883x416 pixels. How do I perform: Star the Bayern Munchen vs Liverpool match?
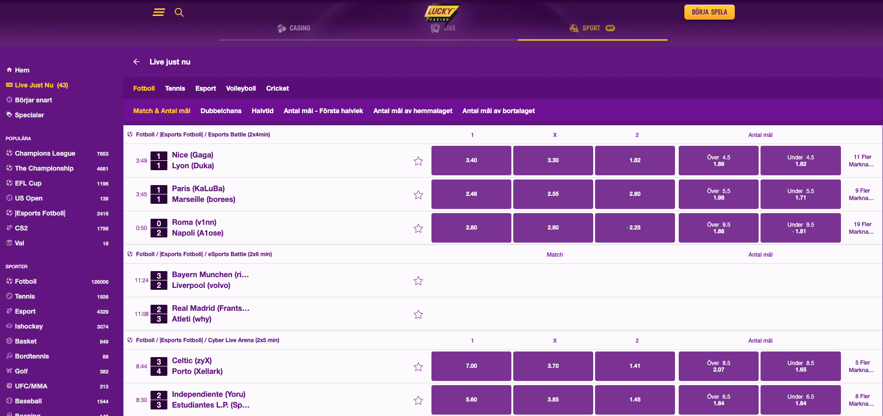(418, 280)
